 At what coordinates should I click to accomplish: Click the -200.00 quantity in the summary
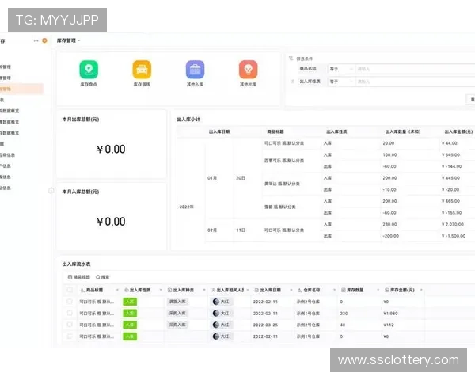(x=391, y=236)
